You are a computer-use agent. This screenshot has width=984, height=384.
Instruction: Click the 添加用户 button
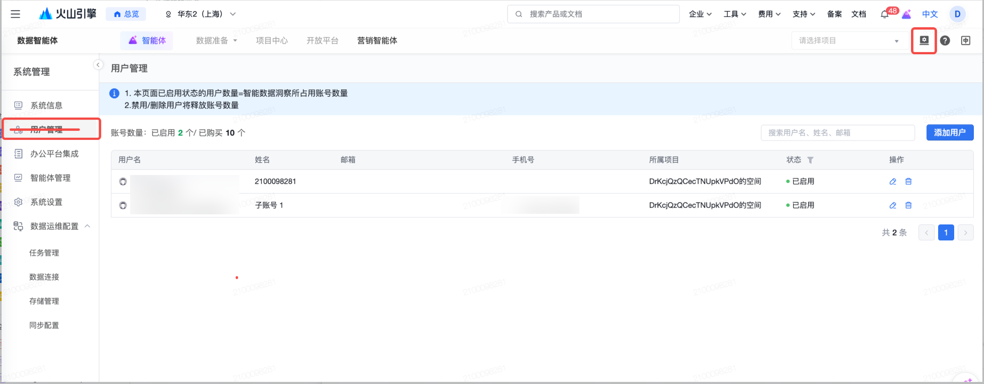pos(950,132)
